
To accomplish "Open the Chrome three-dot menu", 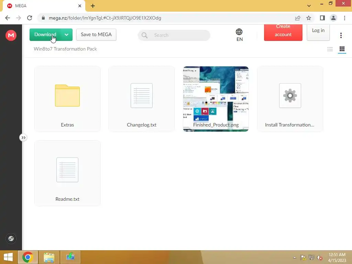I will coord(344,18).
